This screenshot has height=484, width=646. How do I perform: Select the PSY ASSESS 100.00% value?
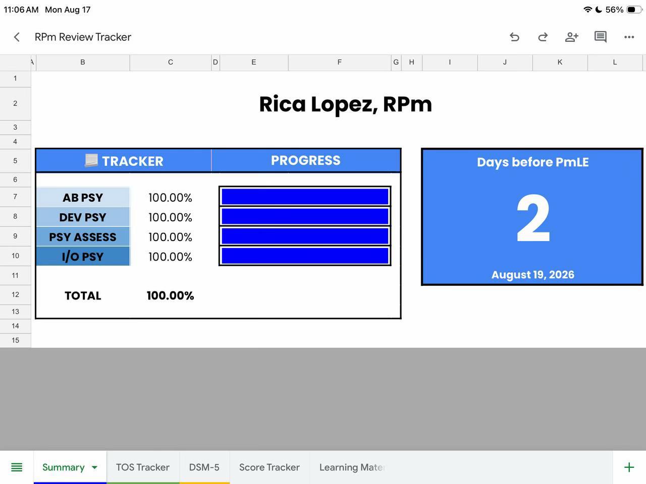pyautogui.click(x=171, y=236)
